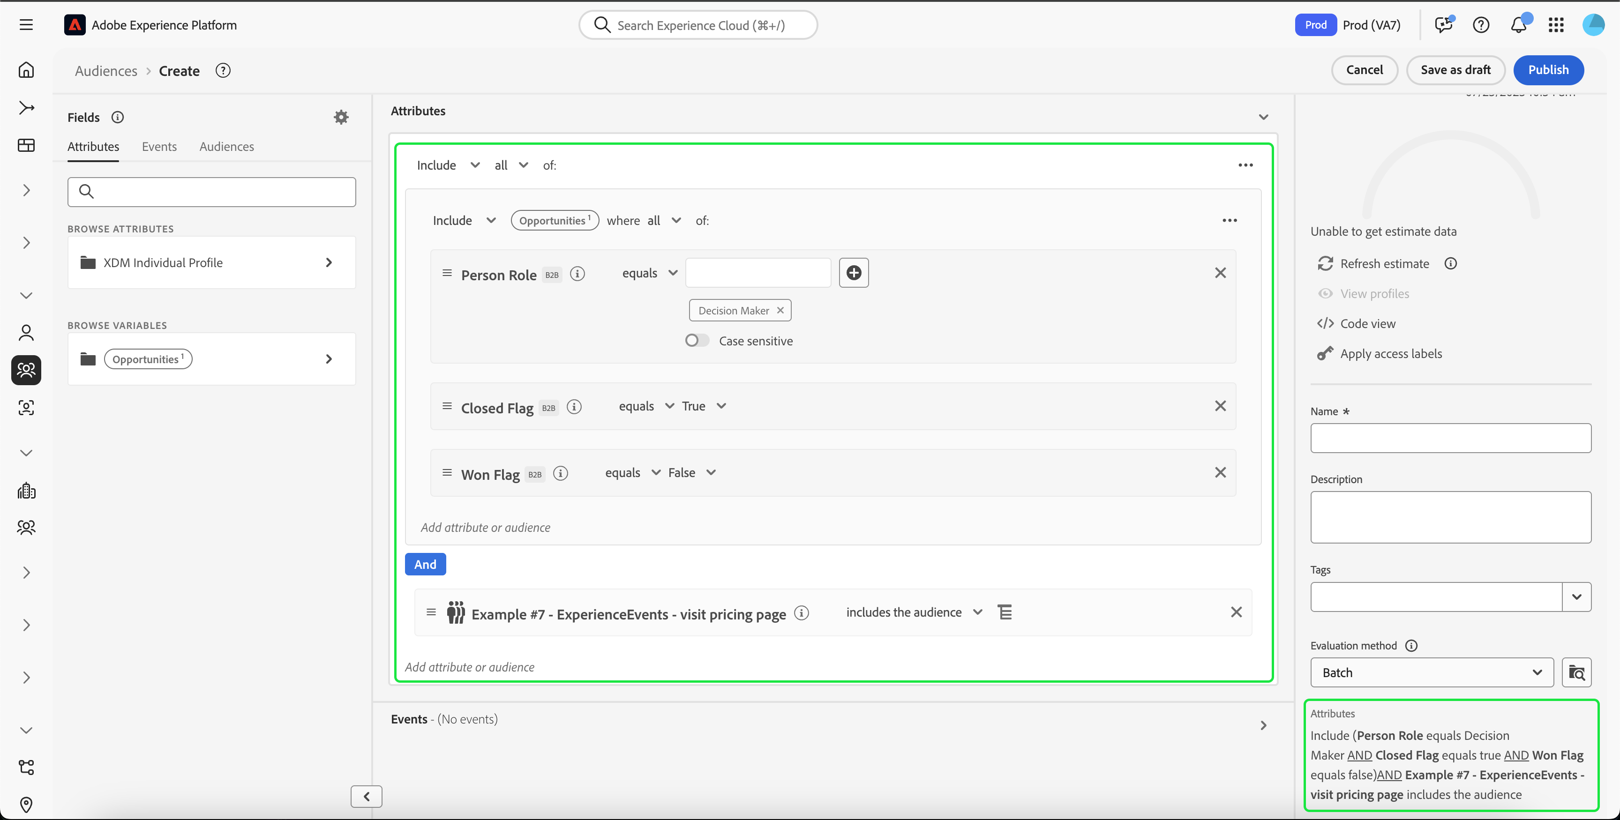This screenshot has width=1620, height=820.
Task: Click the Name input field
Action: pyautogui.click(x=1450, y=438)
